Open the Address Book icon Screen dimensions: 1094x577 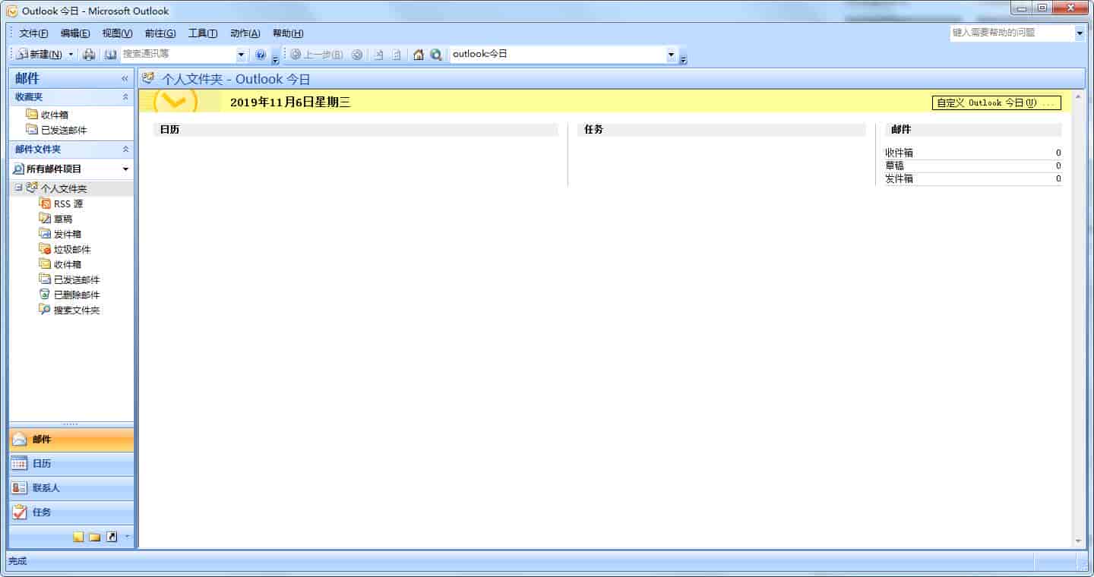tap(110, 55)
